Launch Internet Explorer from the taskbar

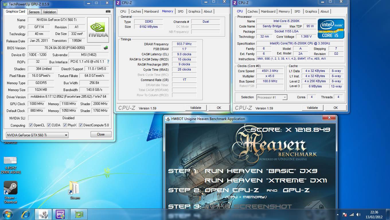pos(26,214)
